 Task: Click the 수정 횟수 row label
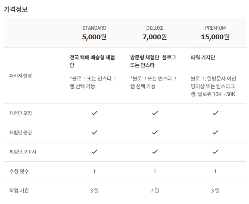[19, 171]
